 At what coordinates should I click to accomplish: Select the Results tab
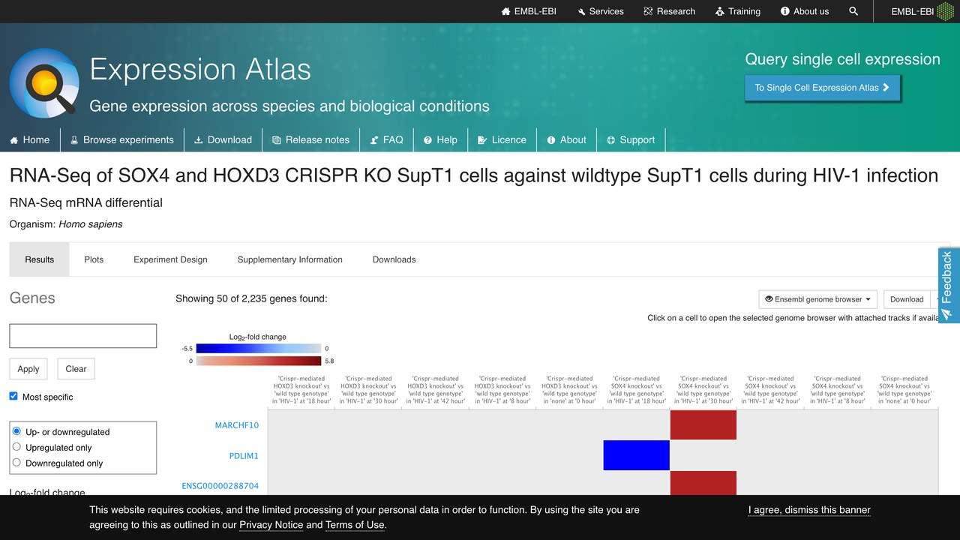click(x=40, y=259)
